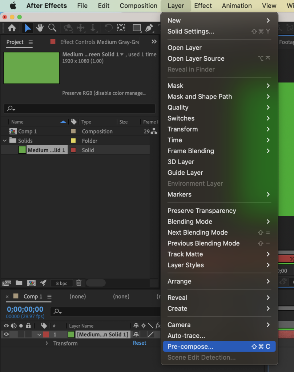Click the Delete trash icon in Project panel
The width and height of the screenshot is (294, 372).
(78, 283)
